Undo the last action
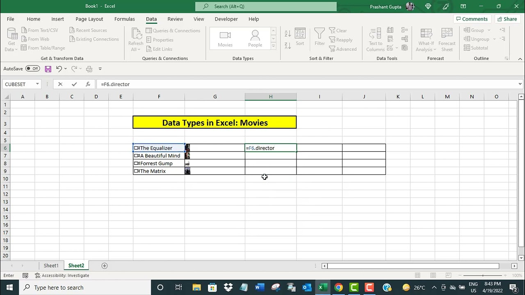 point(59,69)
